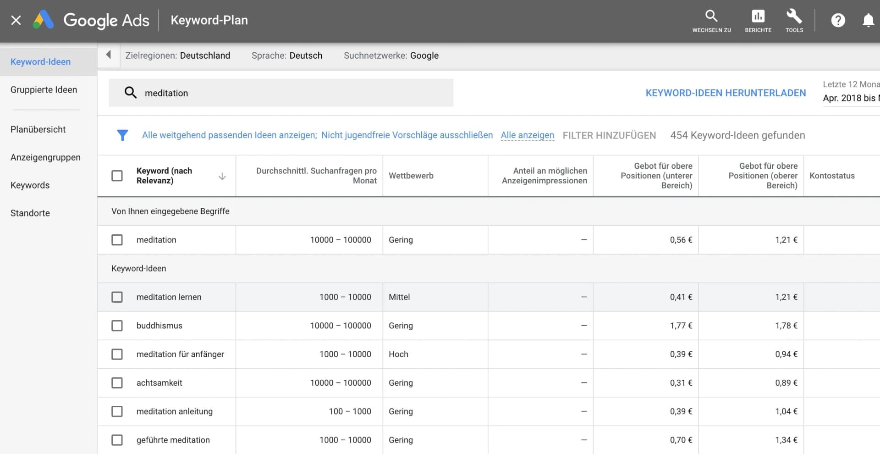Screen dimensions: 880x454
Task: Collapse the panel with the left-pointing arrow
Action: pyautogui.click(x=109, y=54)
